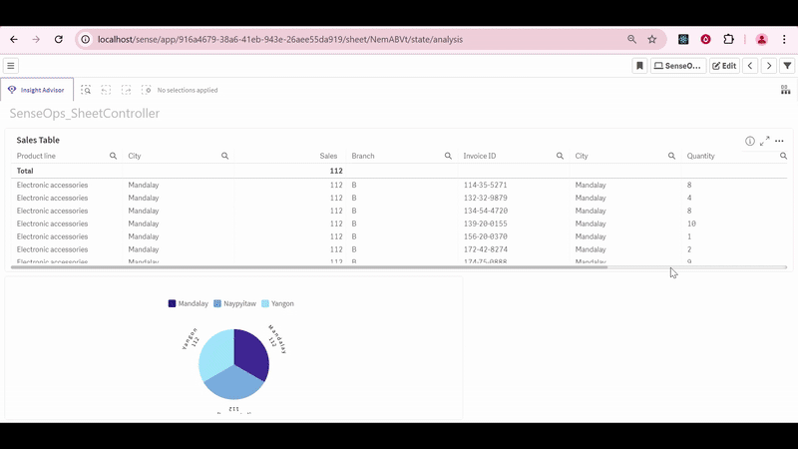This screenshot has height=449, width=798.
Task: Sort by Sales column header
Action: [328, 156]
